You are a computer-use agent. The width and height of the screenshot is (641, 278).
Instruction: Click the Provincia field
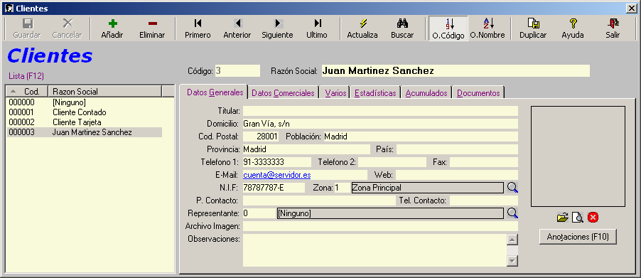306,149
